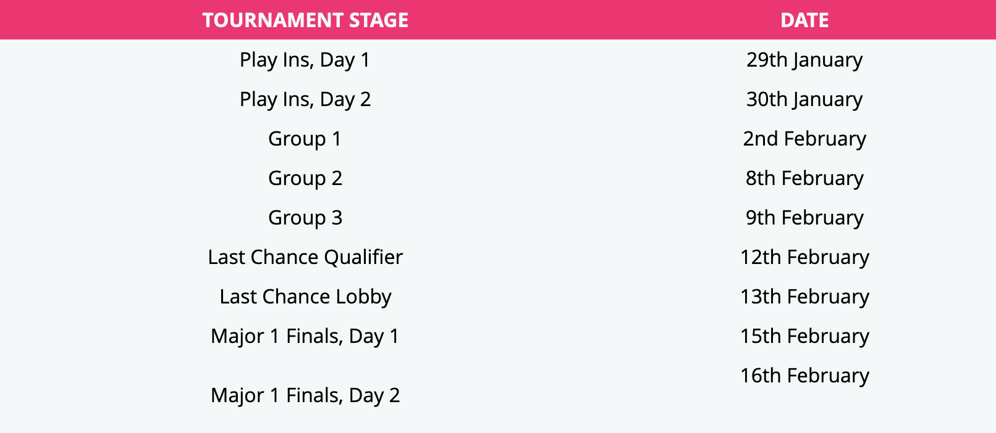Click the 30th January date
996x433 pixels.
click(x=804, y=99)
